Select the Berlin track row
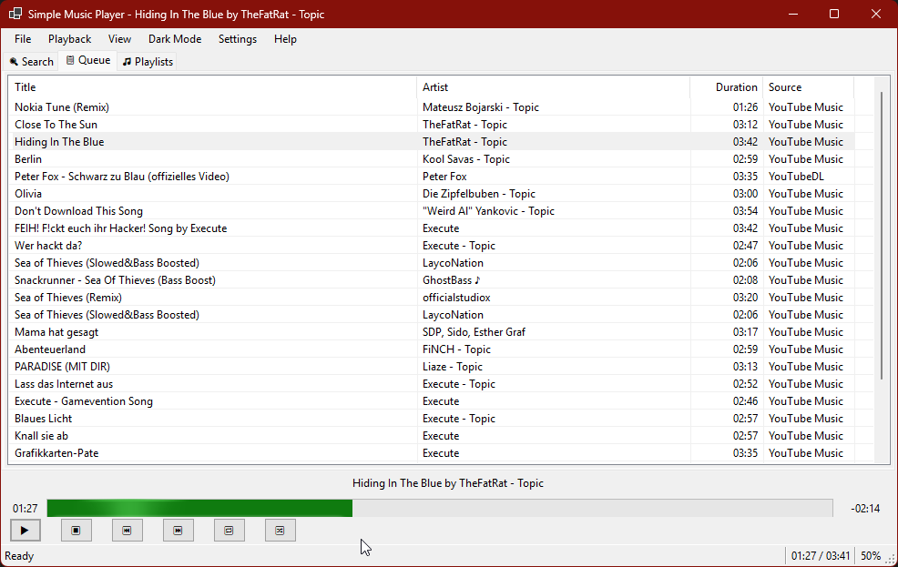 tap(432, 158)
